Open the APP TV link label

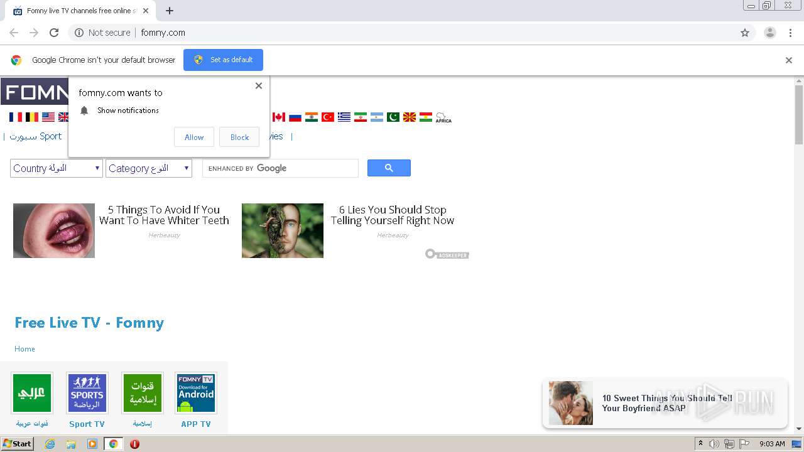point(196,424)
